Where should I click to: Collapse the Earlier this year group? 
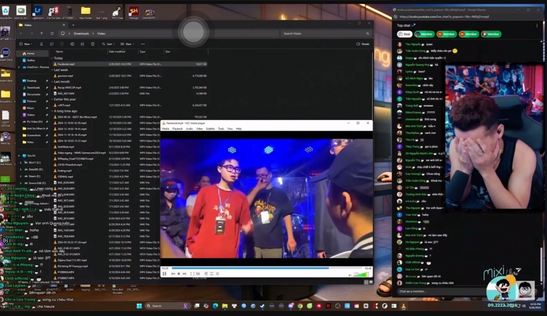52,99
